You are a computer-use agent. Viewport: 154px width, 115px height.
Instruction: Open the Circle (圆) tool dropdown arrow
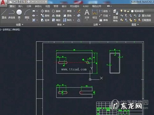click(x=19, y=20)
